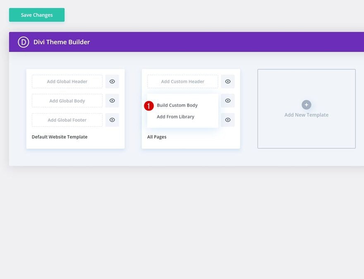The height and width of the screenshot is (279, 364).
Task: Open the Add Global Footer dropdown area
Action: coord(67,120)
